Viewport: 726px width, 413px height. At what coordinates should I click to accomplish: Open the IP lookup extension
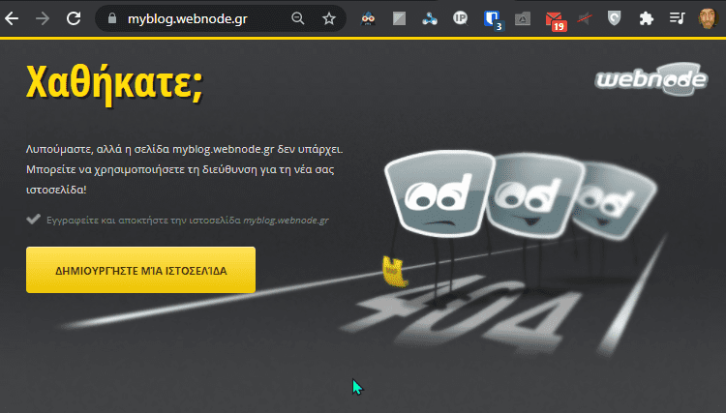click(x=460, y=18)
